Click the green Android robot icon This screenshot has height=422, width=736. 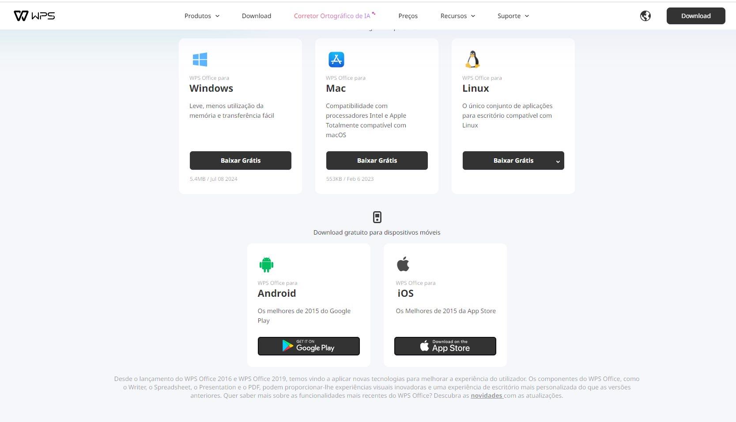pyautogui.click(x=266, y=264)
